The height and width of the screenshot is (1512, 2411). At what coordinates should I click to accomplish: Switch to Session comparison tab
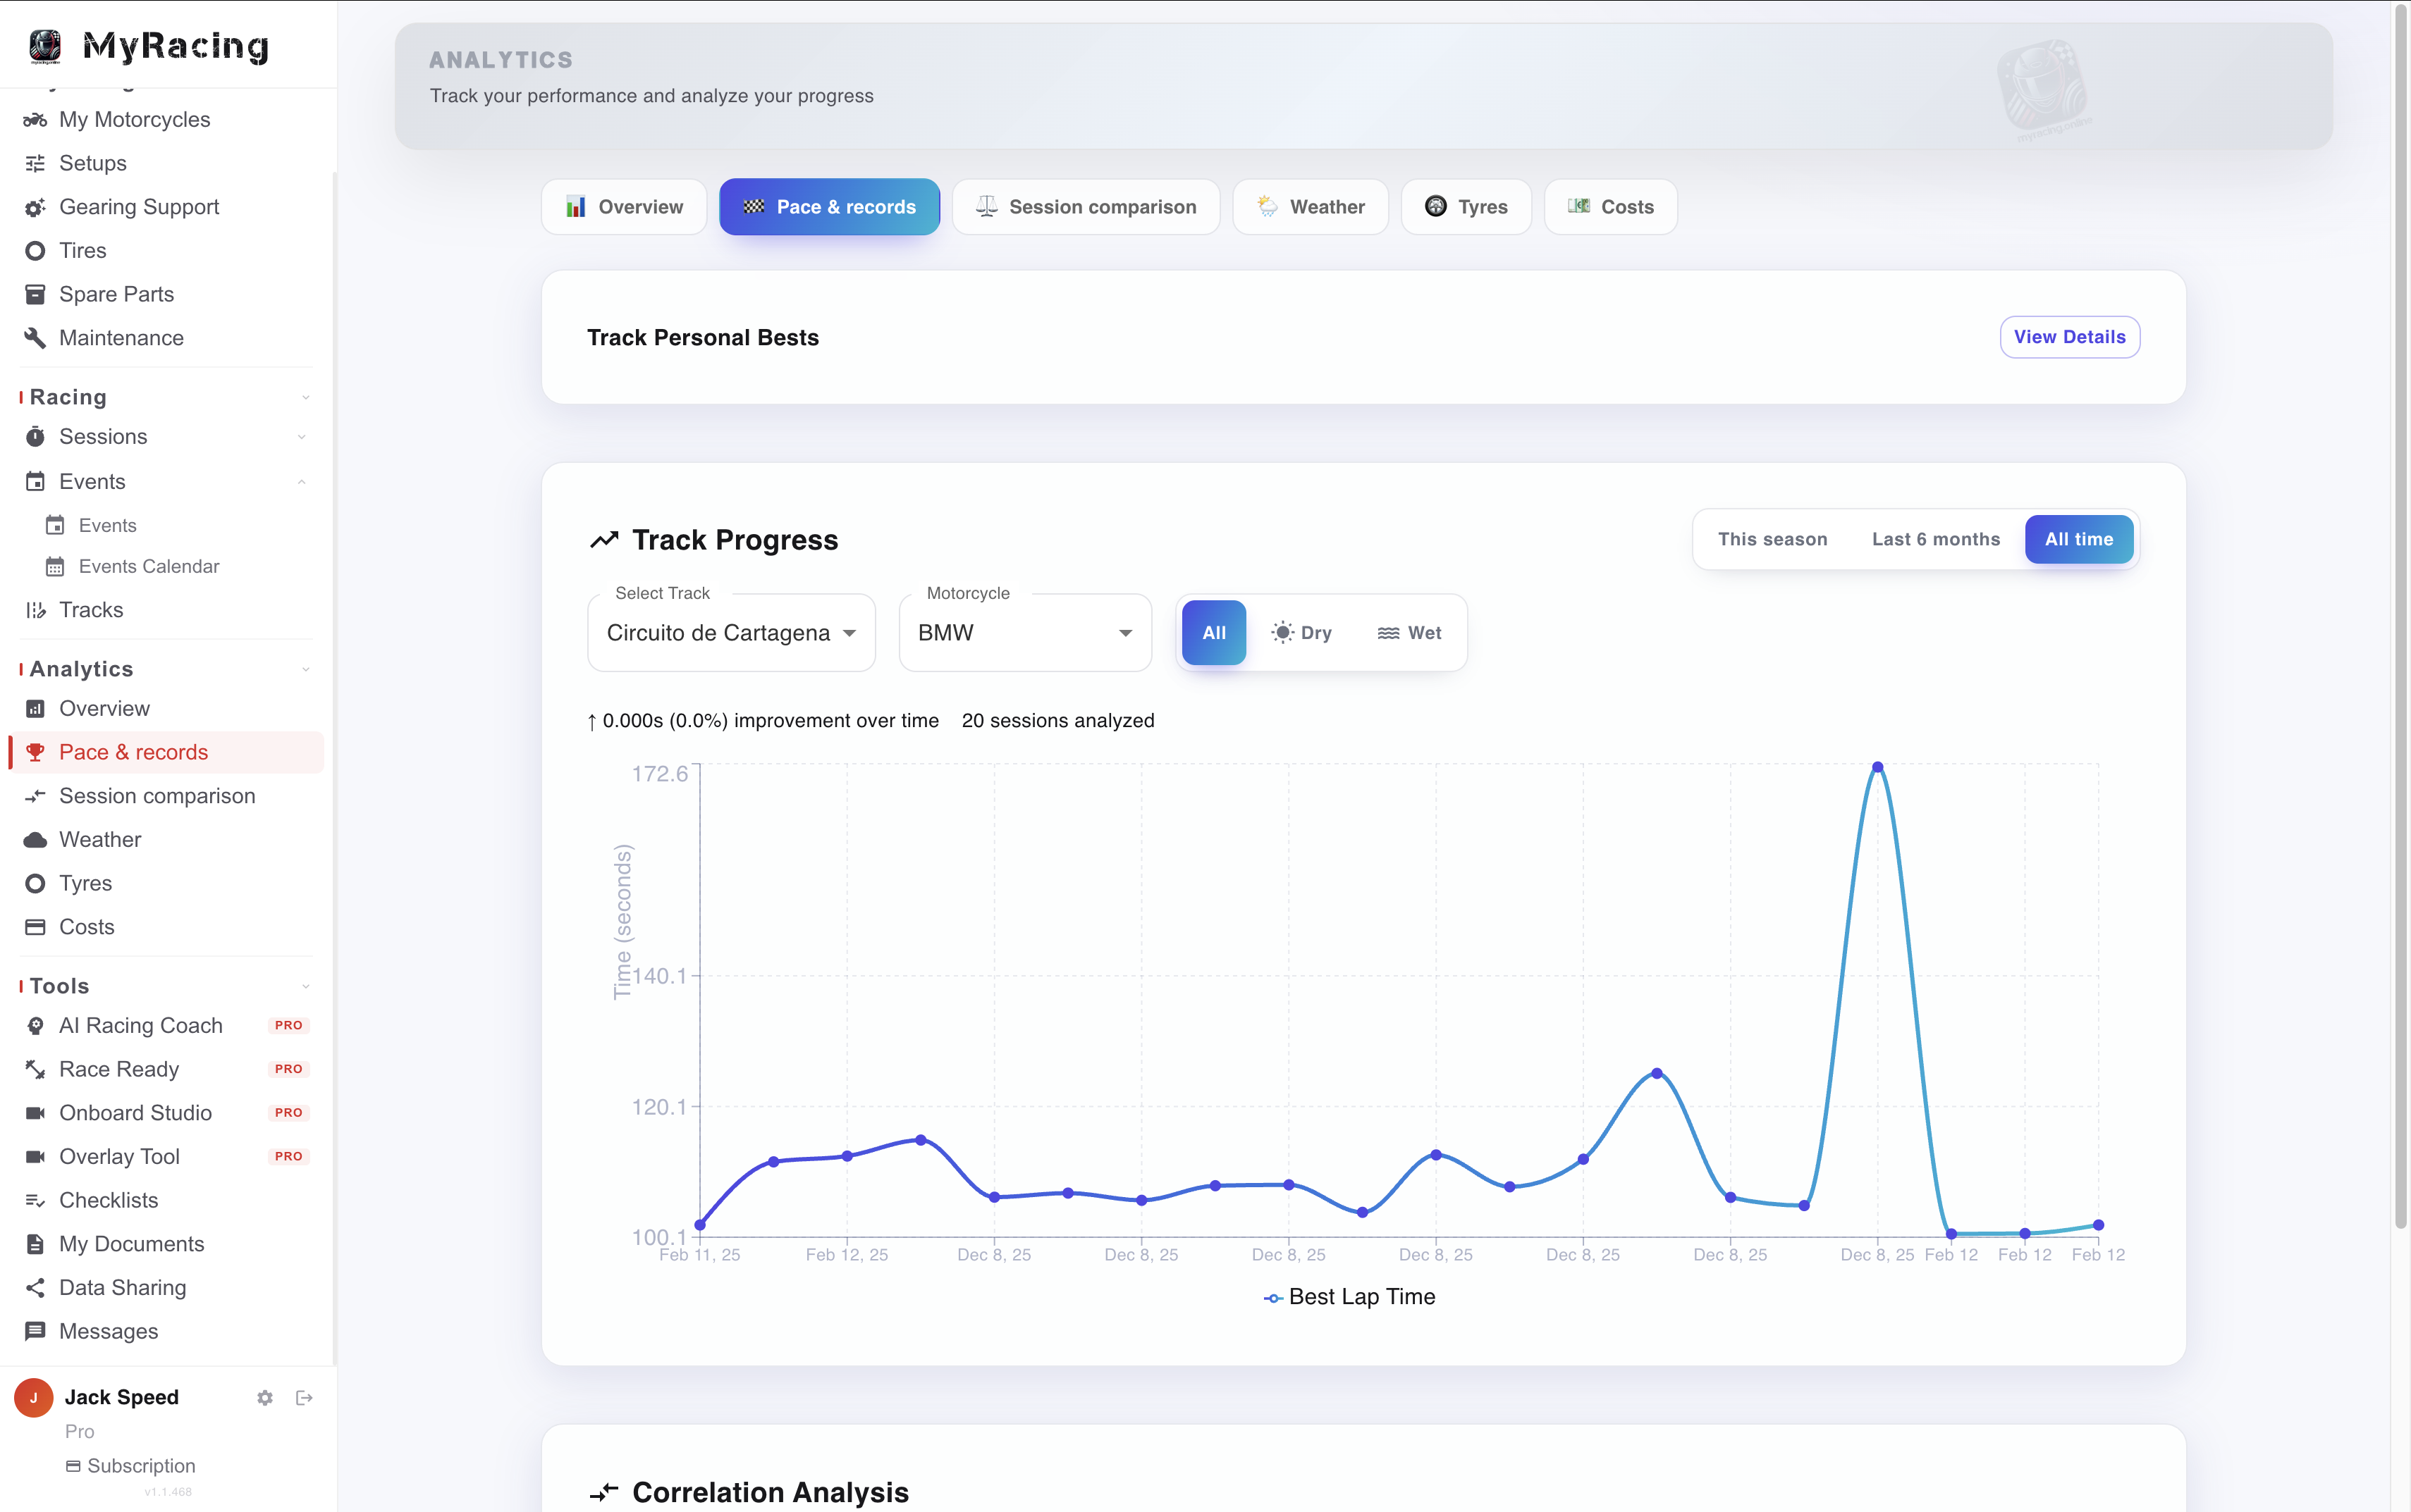pos(1086,207)
